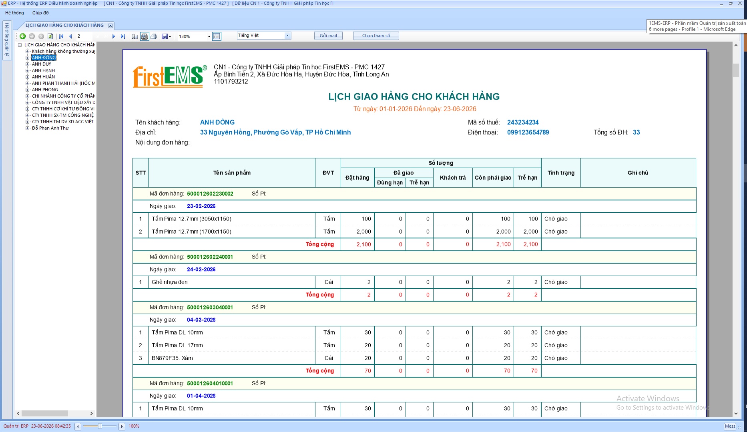747x432 pixels.
Task: Click tree panel scroll left arrow
Action: 18,413
